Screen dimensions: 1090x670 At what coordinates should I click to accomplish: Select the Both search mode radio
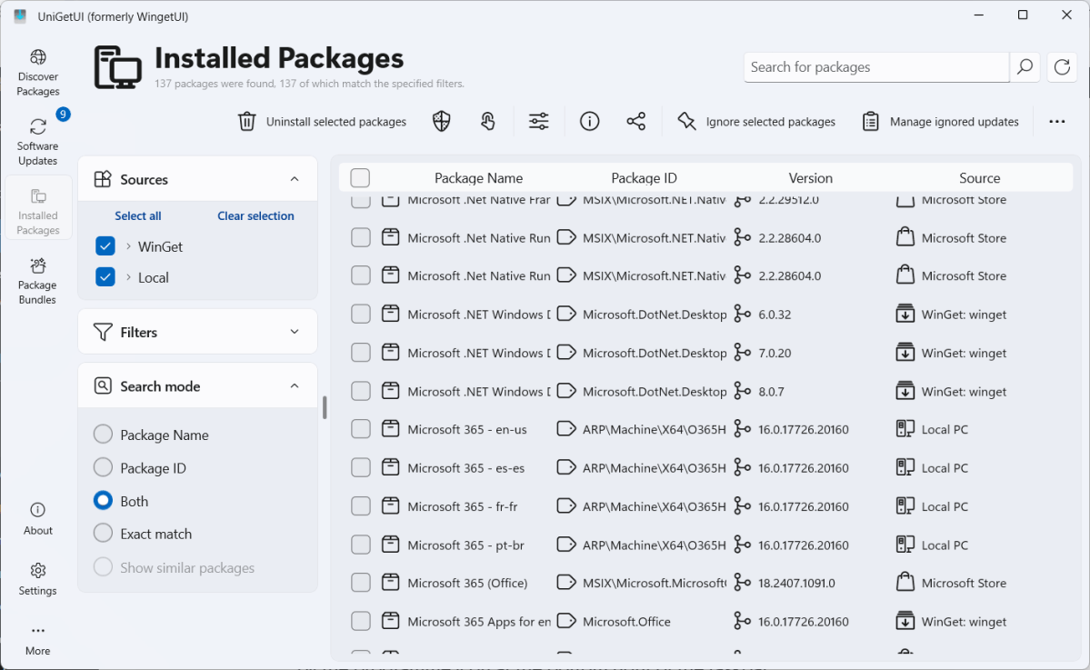(103, 501)
